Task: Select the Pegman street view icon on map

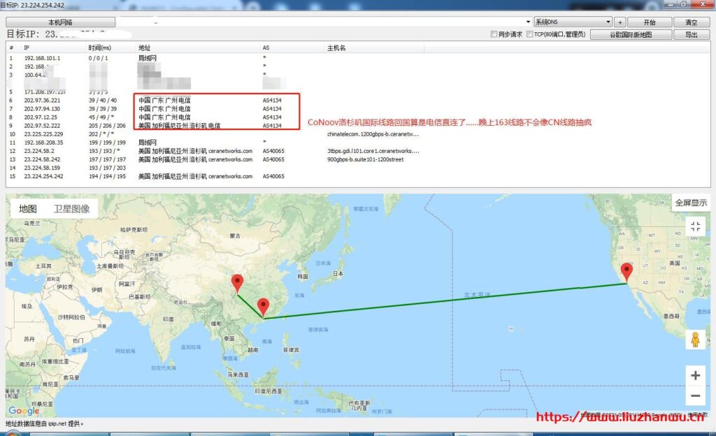Action: click(x=696, y=340)
